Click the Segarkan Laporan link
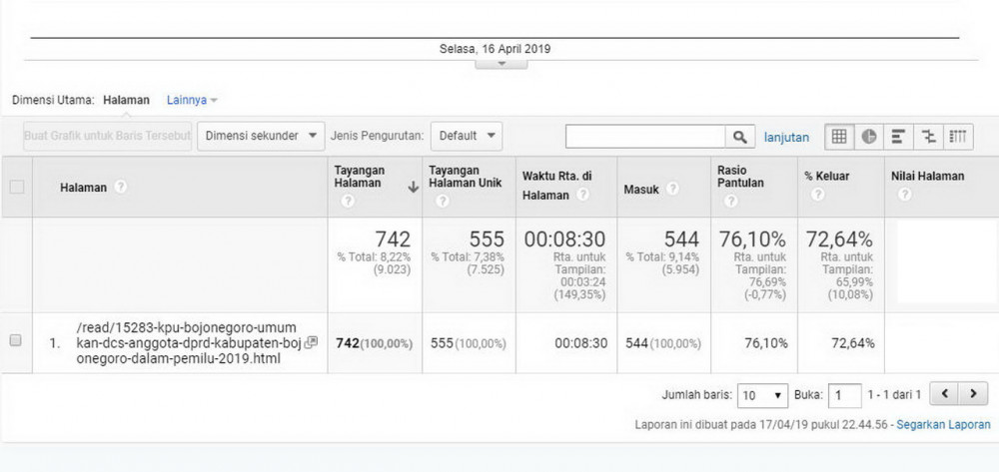 pyautogui.click(x=943, y=424)
